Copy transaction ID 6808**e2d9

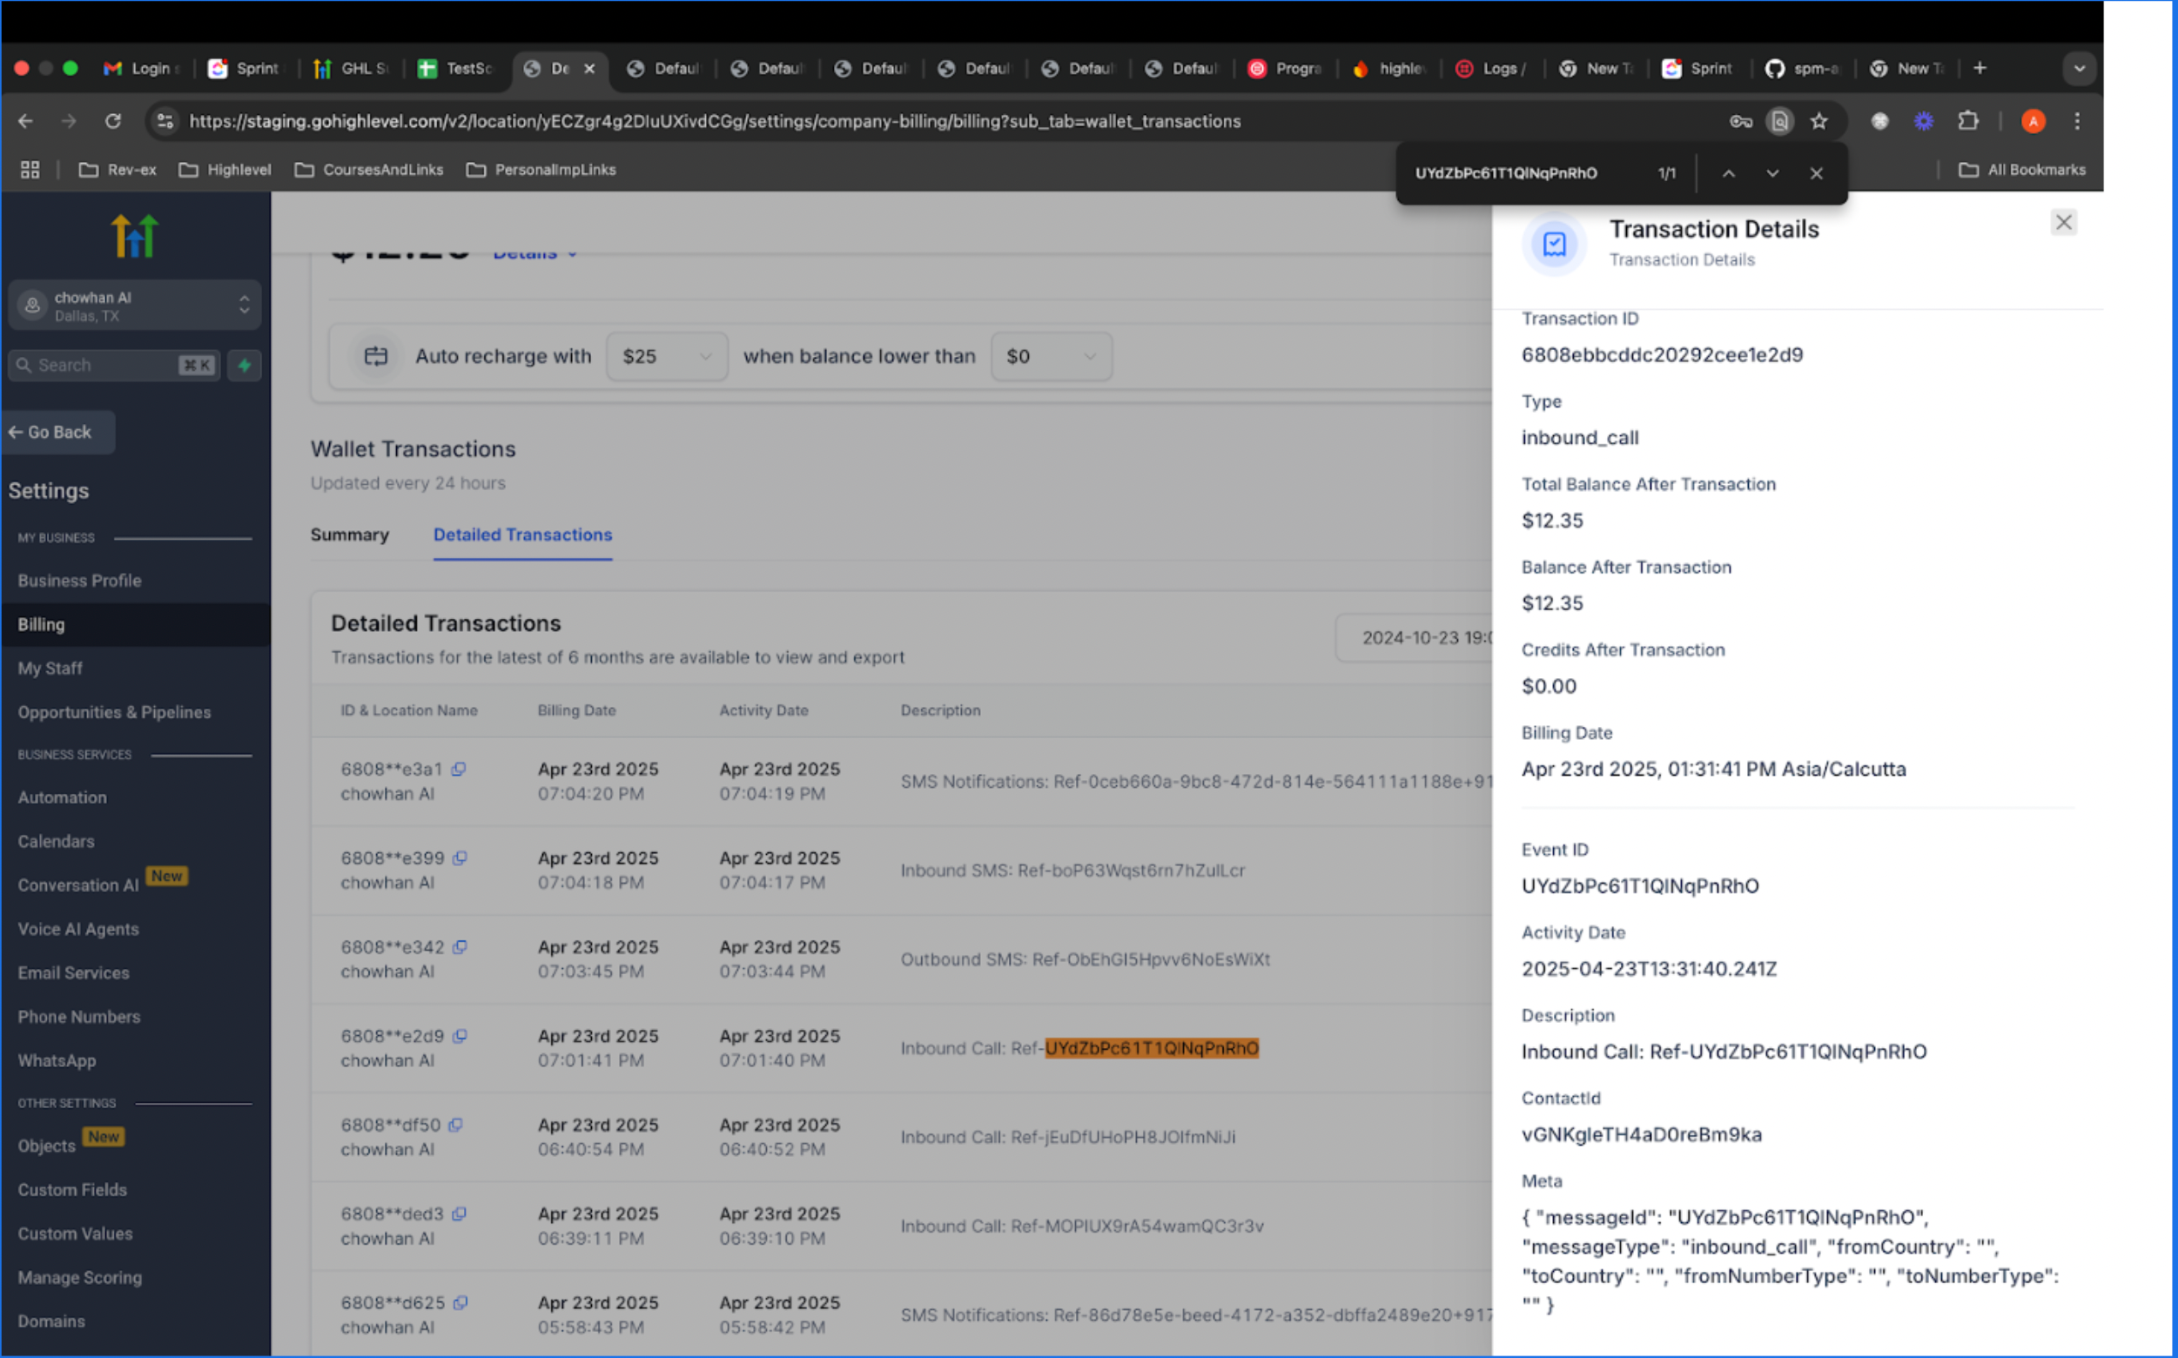pos(460,1036)
